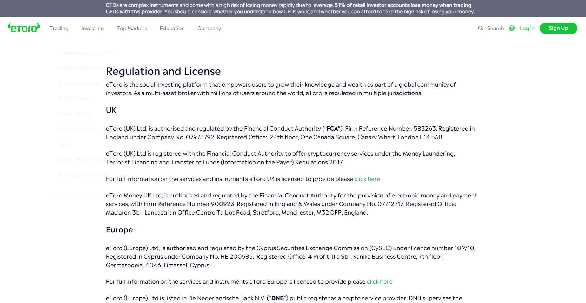Open the Investing menu
Image resolution: width=586 pixels, height=303 pixels.
click(x=92, y=28)
